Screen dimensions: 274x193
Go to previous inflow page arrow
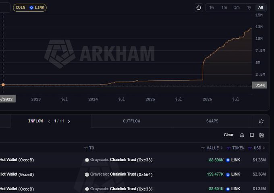tap(49, 121)
